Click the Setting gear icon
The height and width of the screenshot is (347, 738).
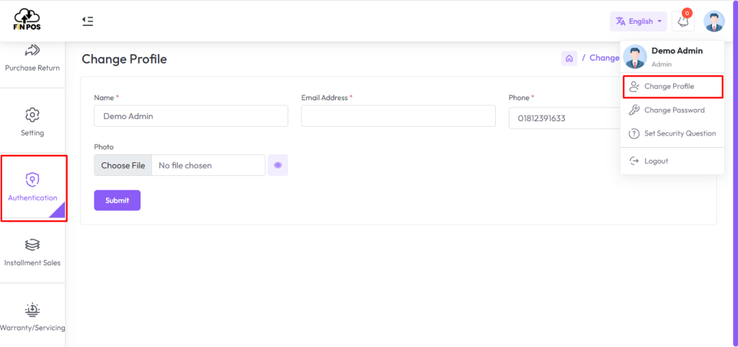pyautogui.click(x=32, y=115)
